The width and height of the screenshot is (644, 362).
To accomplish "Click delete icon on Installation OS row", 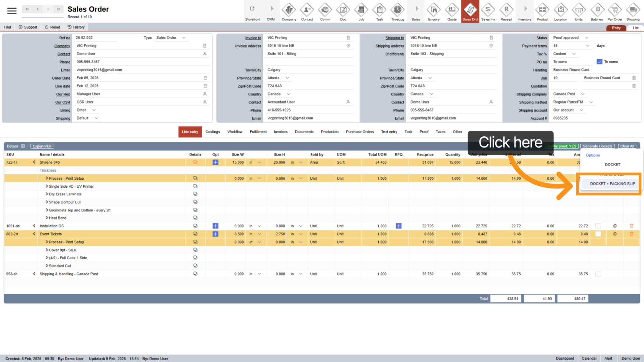I will pyautogui.click(x=631, y=226).
